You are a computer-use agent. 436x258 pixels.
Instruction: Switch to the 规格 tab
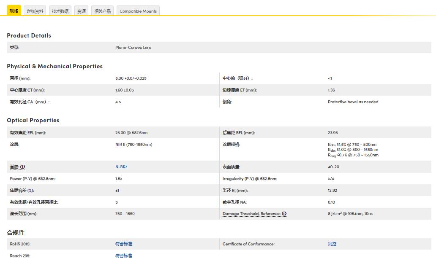[x=14, y=11]
